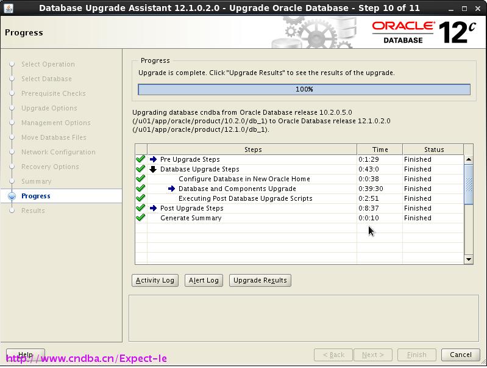Viewport: 487px width, 368px height.
Task: Click checkmark for Executing Post Database Upgrade Scripts
Action: coord(141,198)
